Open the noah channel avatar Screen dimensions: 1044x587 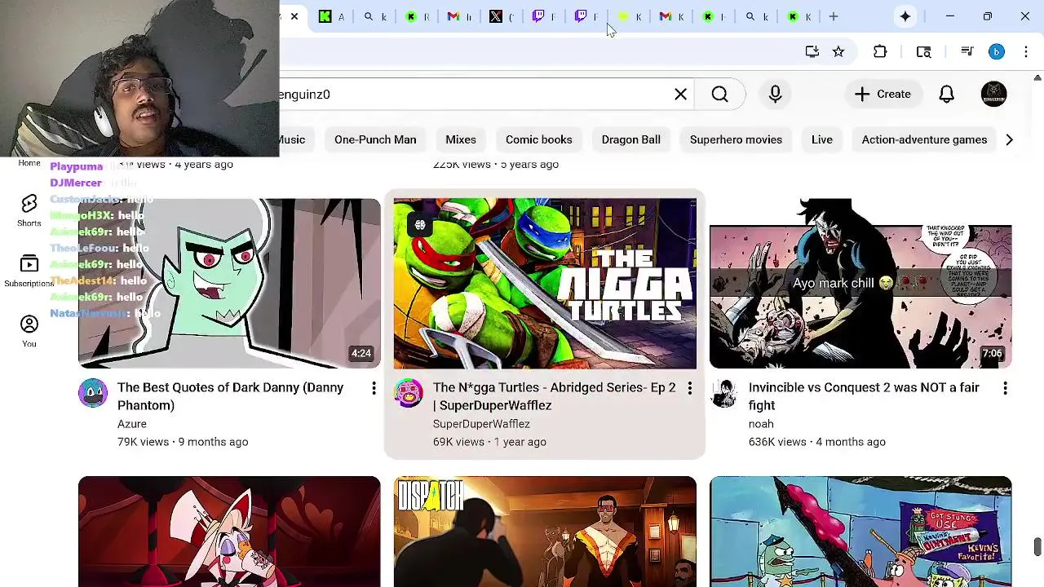point(724,393)
